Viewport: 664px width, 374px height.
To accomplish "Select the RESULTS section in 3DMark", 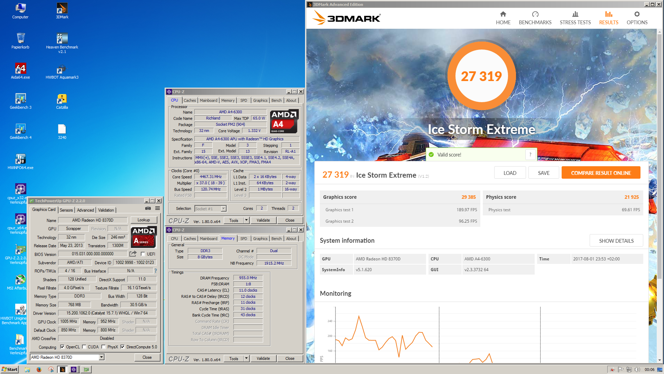I will (x=609, y=18).
